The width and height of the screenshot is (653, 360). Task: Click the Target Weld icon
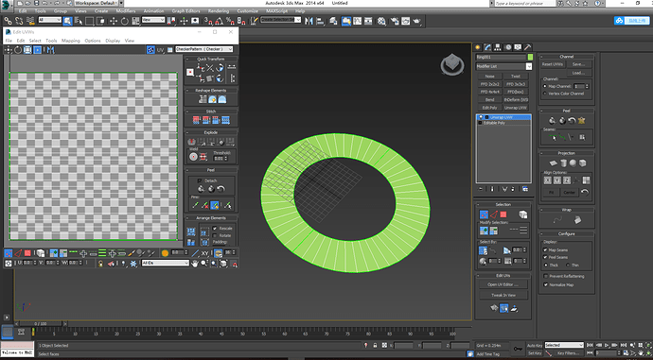pyautogui.click(x=193, y=157)
